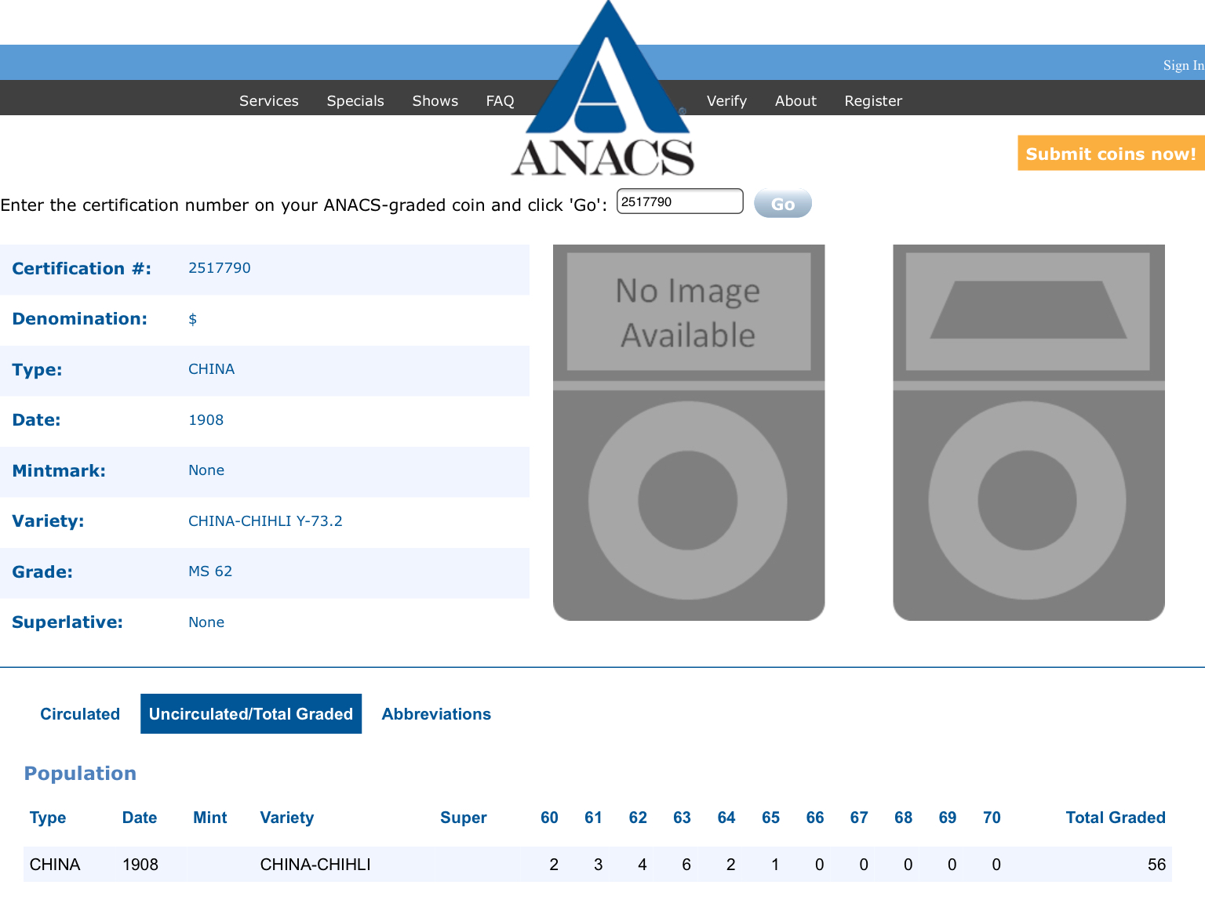1205x914 pixels.
Task: Open the Services menu
Action: [x=269, y=101]
